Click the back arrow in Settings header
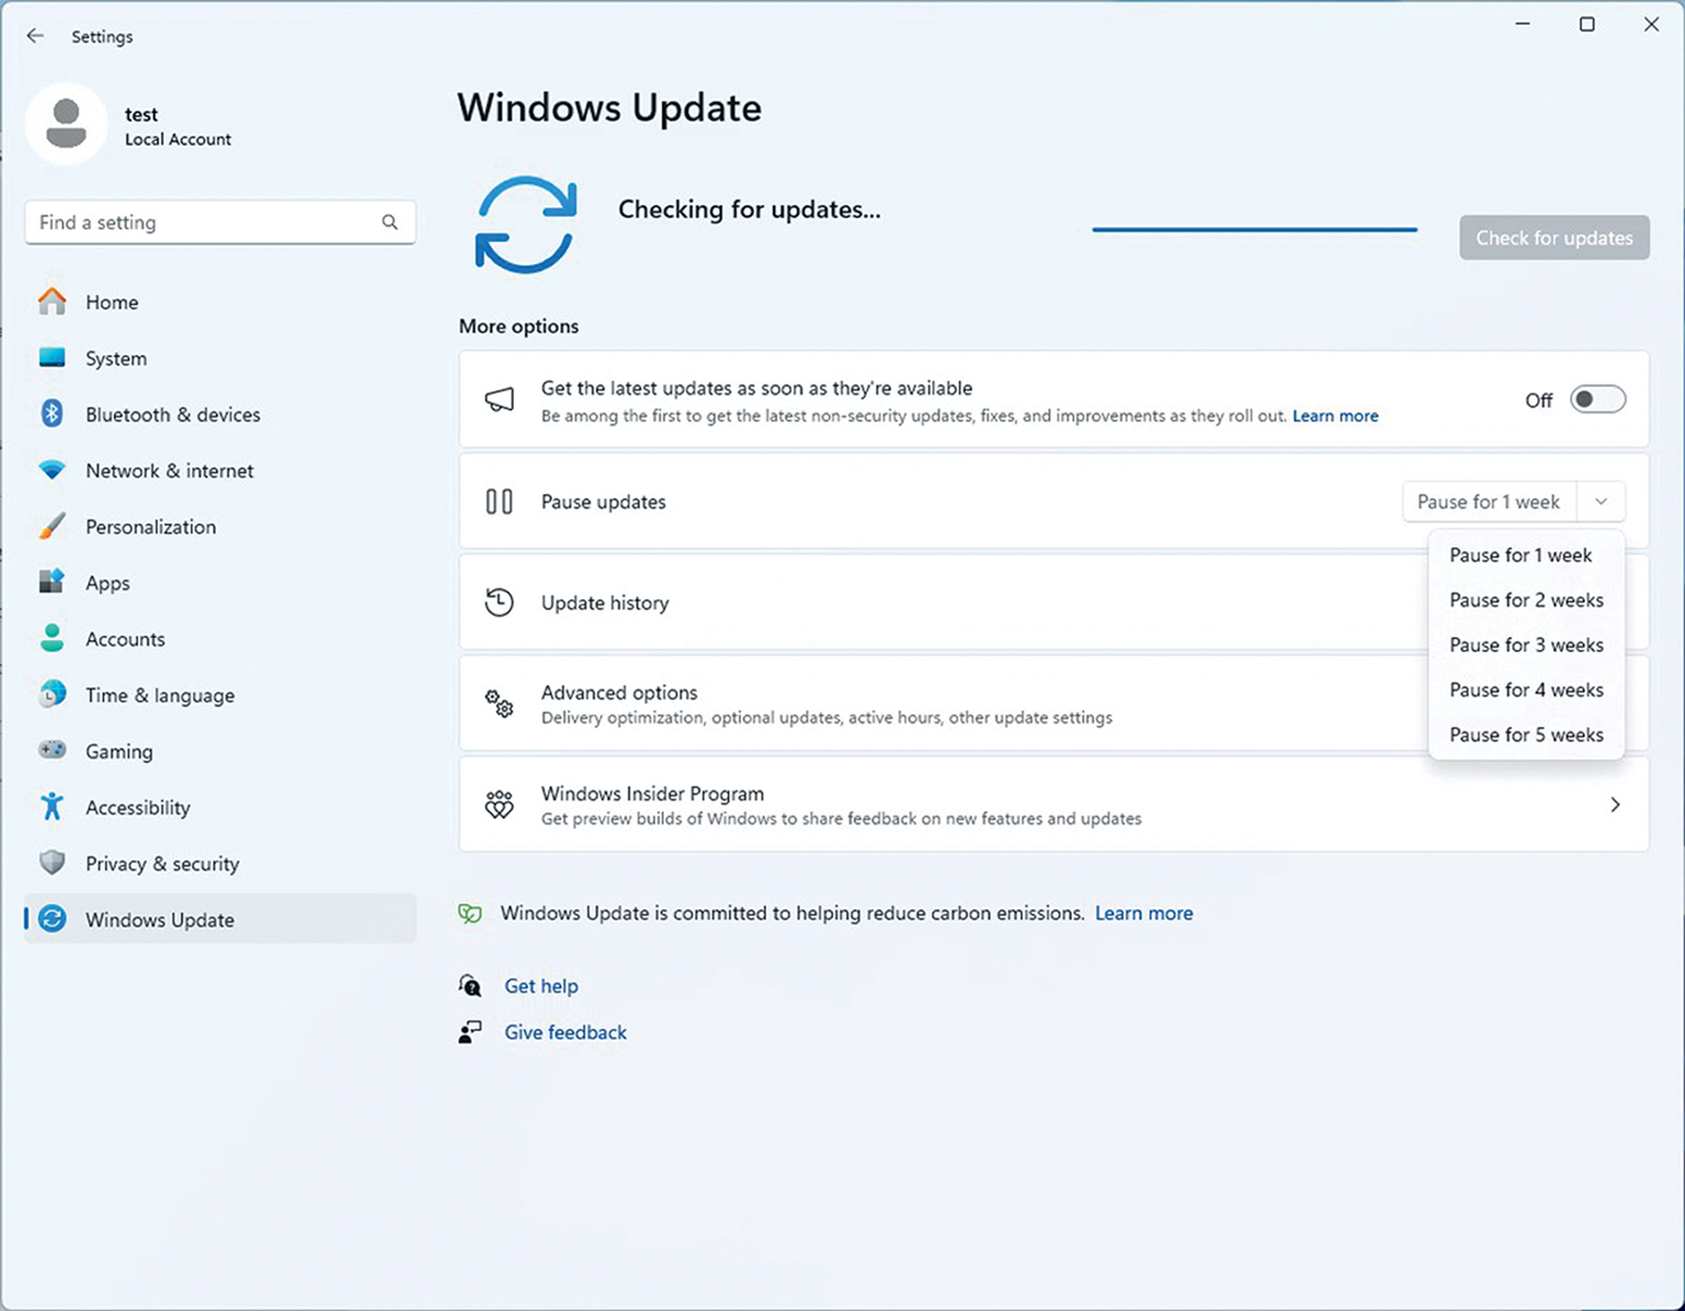The image size is (1685, 1311). pyautogui.click(x=35, y=36)
